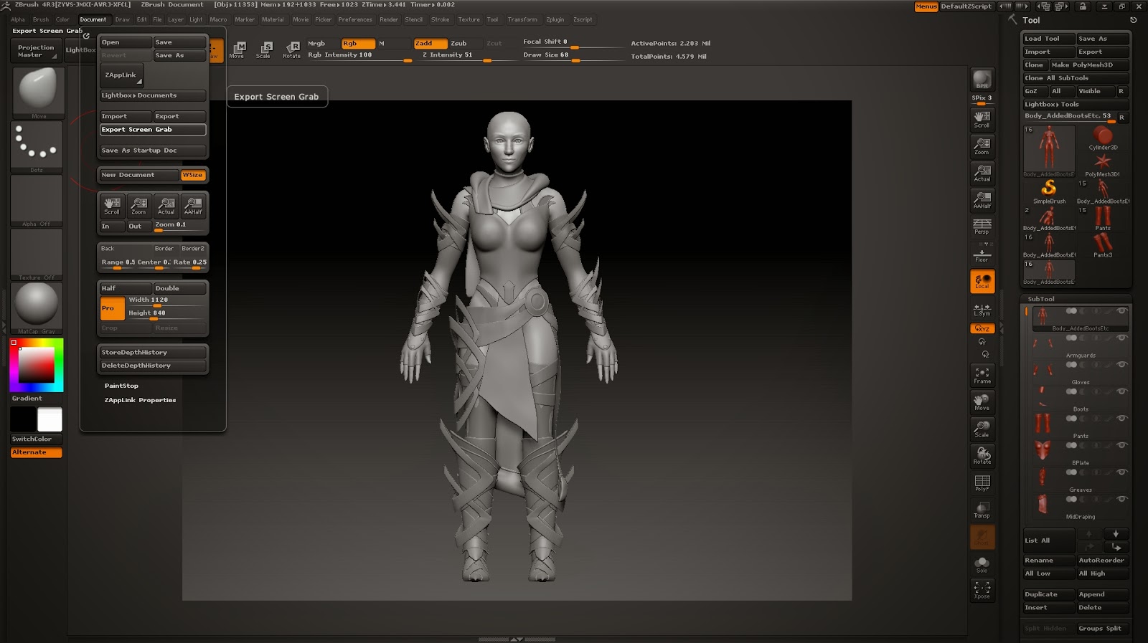The image size is (1148, 643).
Task: Select Rotate mode on the top shelf
Action: (x=291, y=49)
